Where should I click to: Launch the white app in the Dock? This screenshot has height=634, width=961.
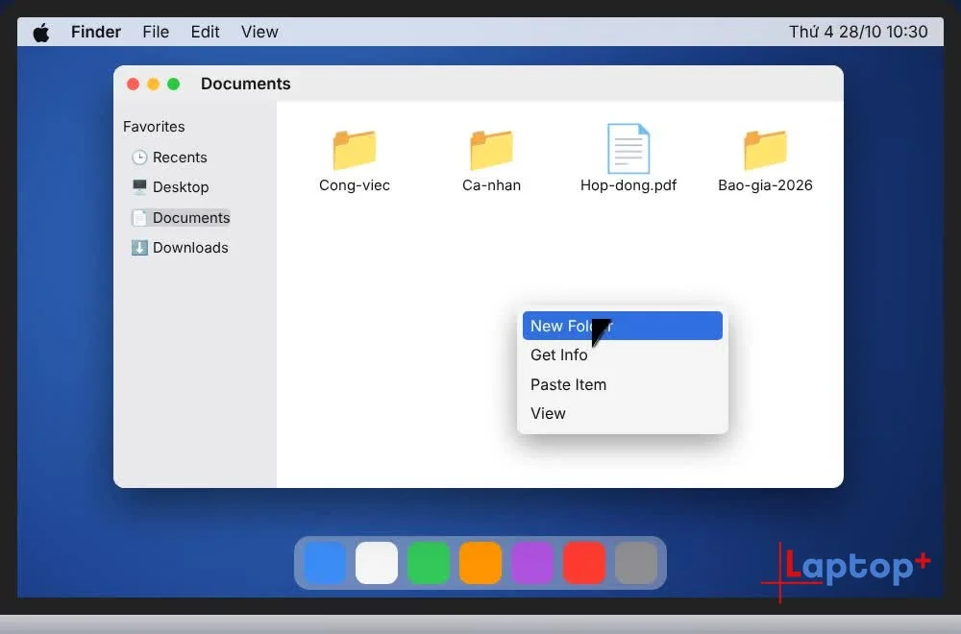377,562
